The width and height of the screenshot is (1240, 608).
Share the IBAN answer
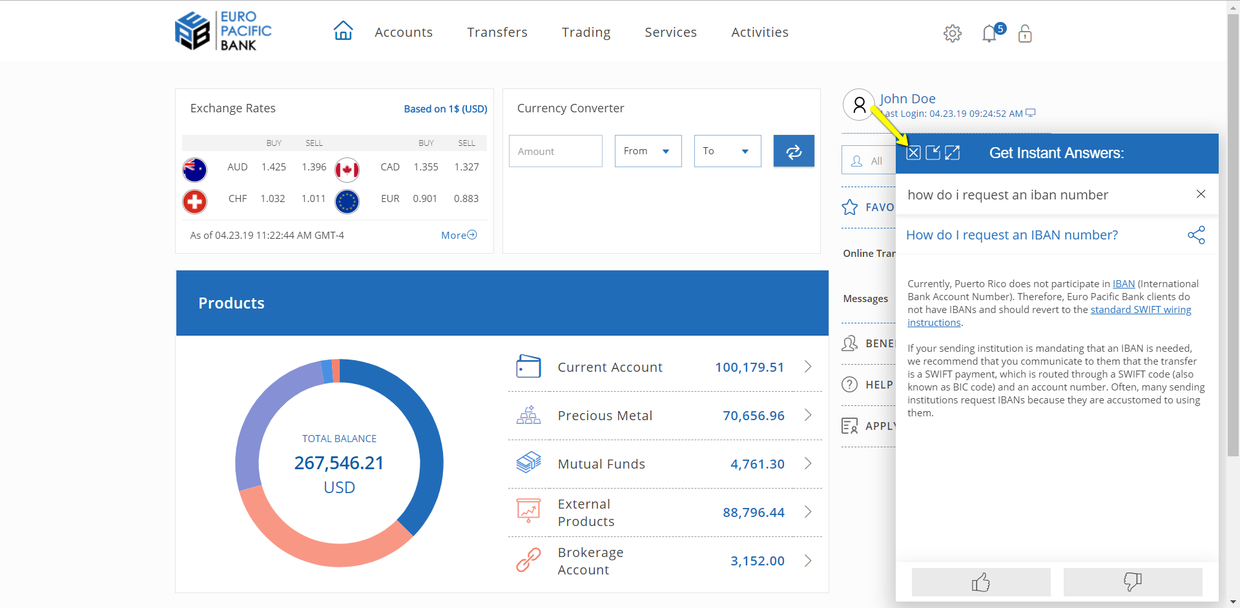point(1196,235)
